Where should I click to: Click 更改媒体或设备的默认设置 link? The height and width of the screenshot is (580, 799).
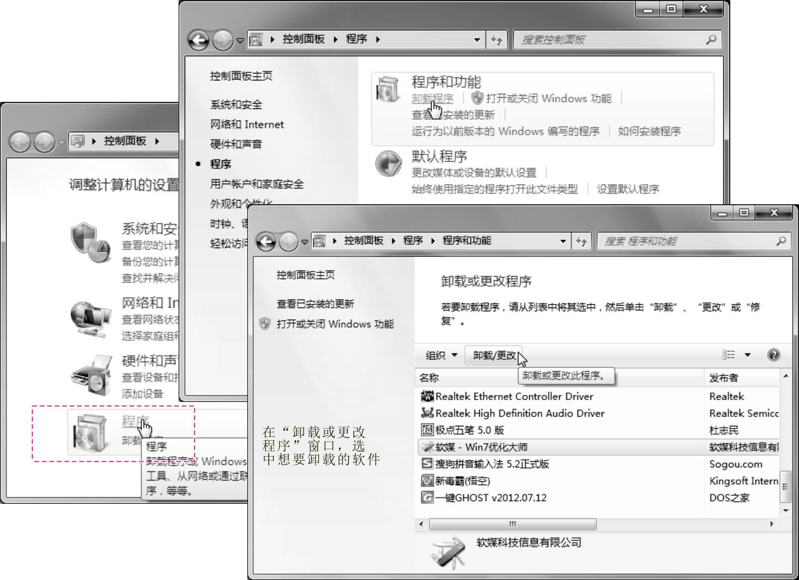474,172
